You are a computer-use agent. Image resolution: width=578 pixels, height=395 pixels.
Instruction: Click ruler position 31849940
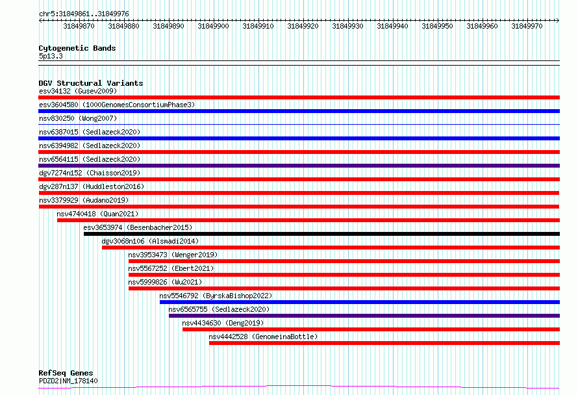pos(392,26)
